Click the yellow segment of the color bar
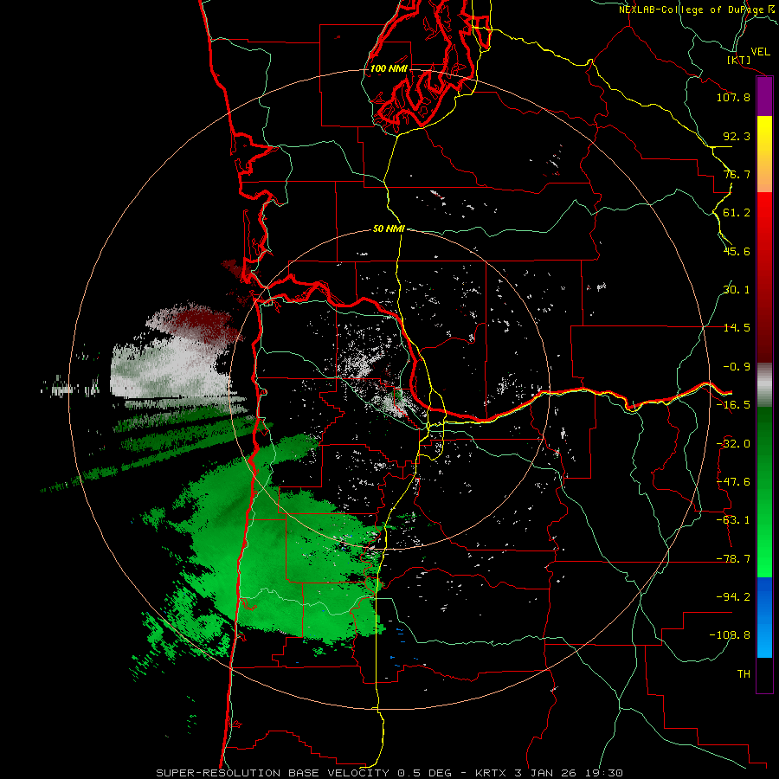This screenshot has height=779, width=779. 764,154
